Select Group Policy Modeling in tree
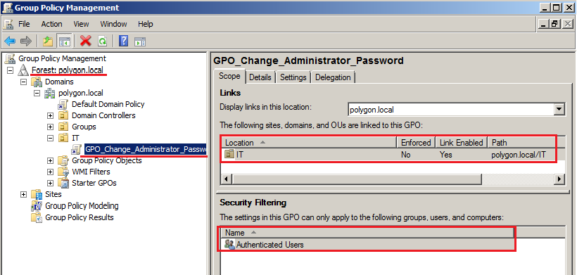The width and height of the screenshot is (577, 275). [x=82, y=206]
